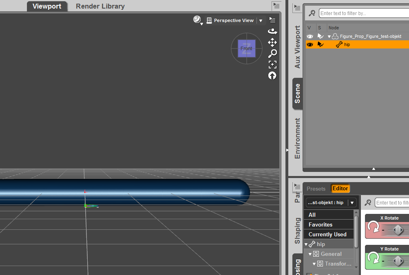Select the Scene side tab
This screenshot has height=275, width=409.
tap(297, 93)
